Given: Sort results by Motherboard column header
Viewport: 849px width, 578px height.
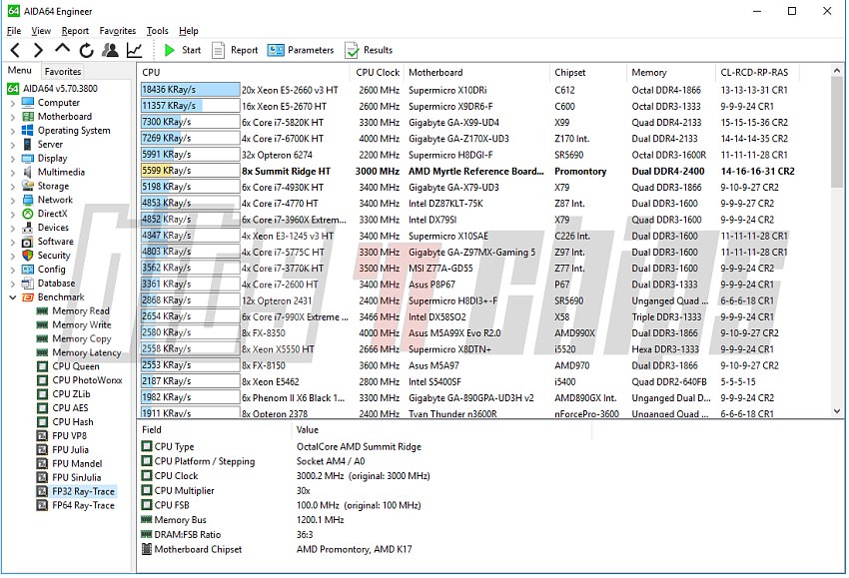Looking at the screenshot, I should (476, 73).
